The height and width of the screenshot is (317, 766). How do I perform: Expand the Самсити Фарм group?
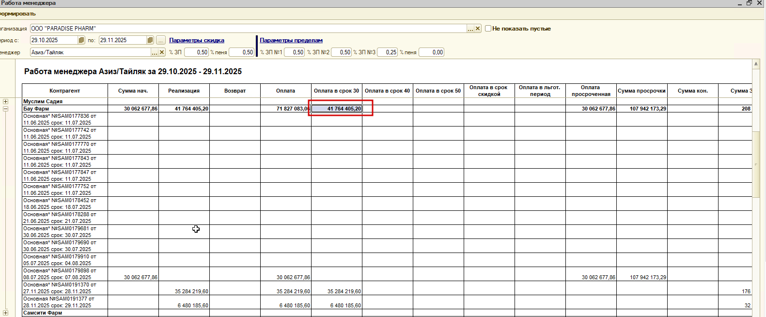[x=6, y=313]
